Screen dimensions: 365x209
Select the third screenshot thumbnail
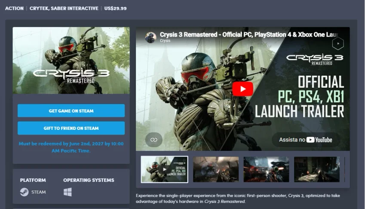click(x=266, y=169)
